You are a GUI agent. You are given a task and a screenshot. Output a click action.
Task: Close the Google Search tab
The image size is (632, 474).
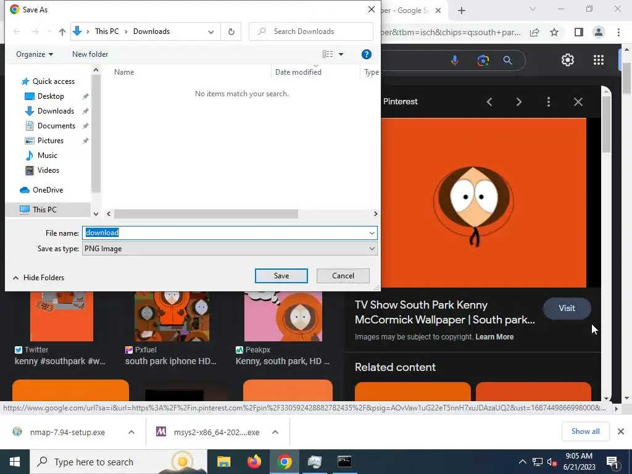(x=438, y=10)
